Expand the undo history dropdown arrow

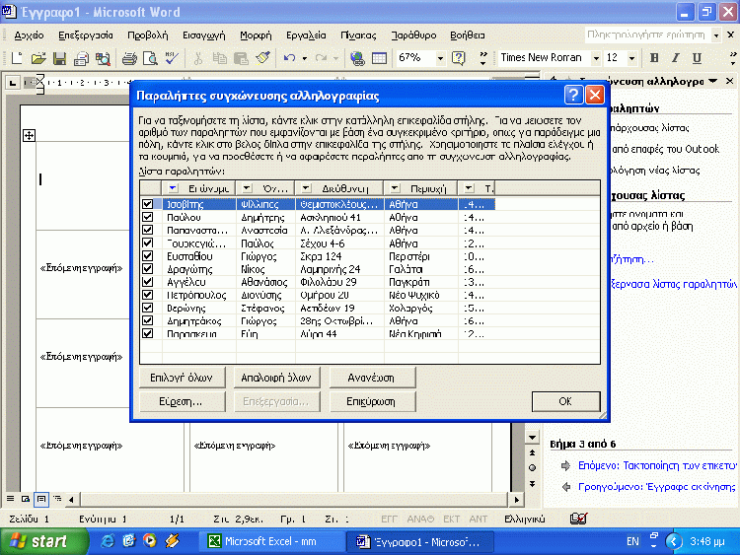pos(305,58)
